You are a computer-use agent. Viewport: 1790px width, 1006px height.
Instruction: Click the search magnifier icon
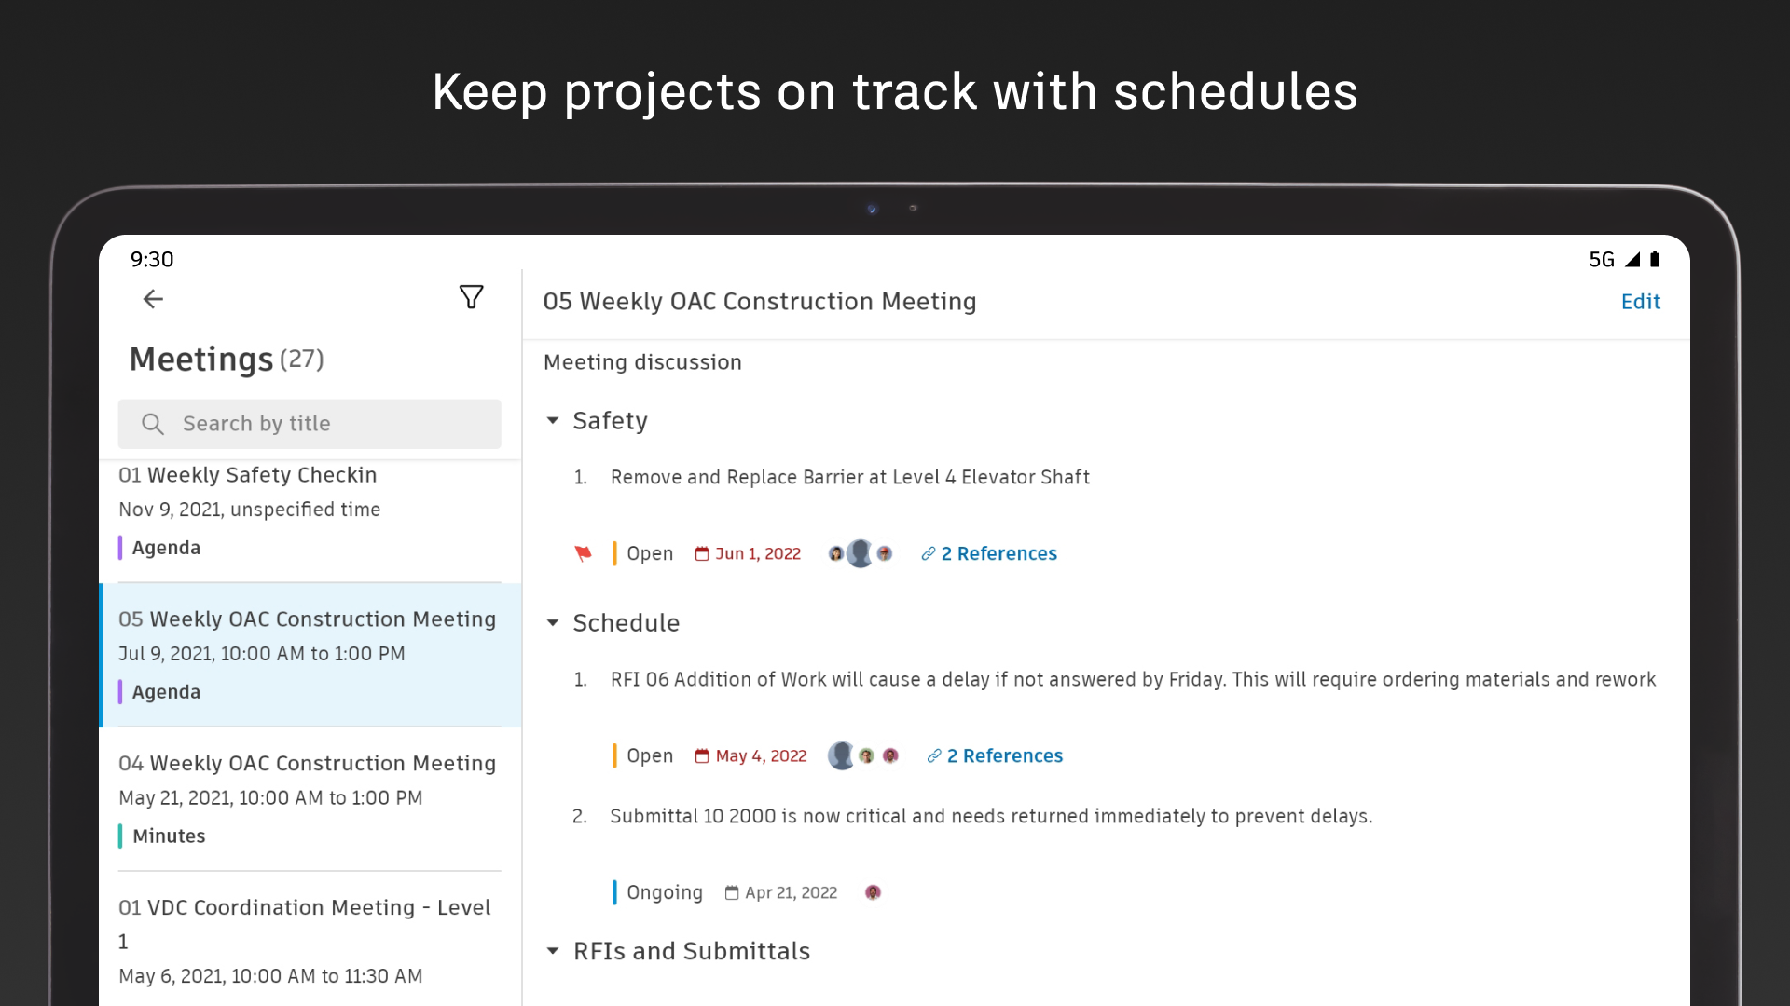click(x=152, y=425)
